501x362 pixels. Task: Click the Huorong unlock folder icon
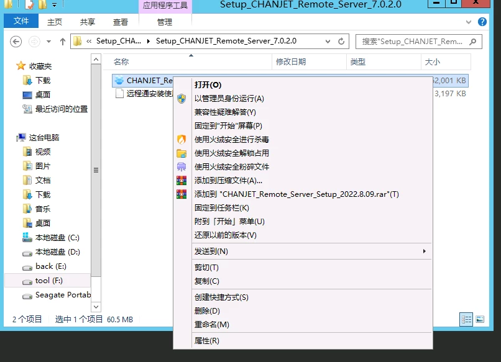point(182,153)
